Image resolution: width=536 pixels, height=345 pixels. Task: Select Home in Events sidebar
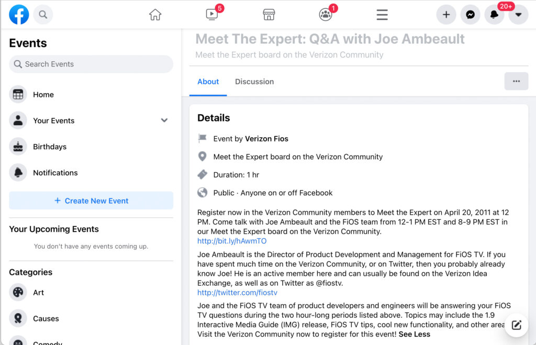pyautogui.click(x=91, y=94)
